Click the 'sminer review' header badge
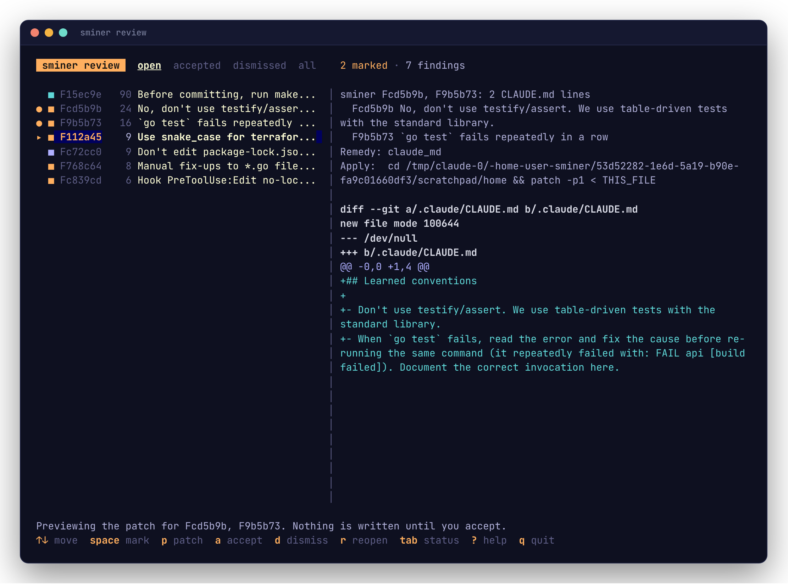Image resolution: width=788 pixels, height=584 pixels. (x=81, y=66)
